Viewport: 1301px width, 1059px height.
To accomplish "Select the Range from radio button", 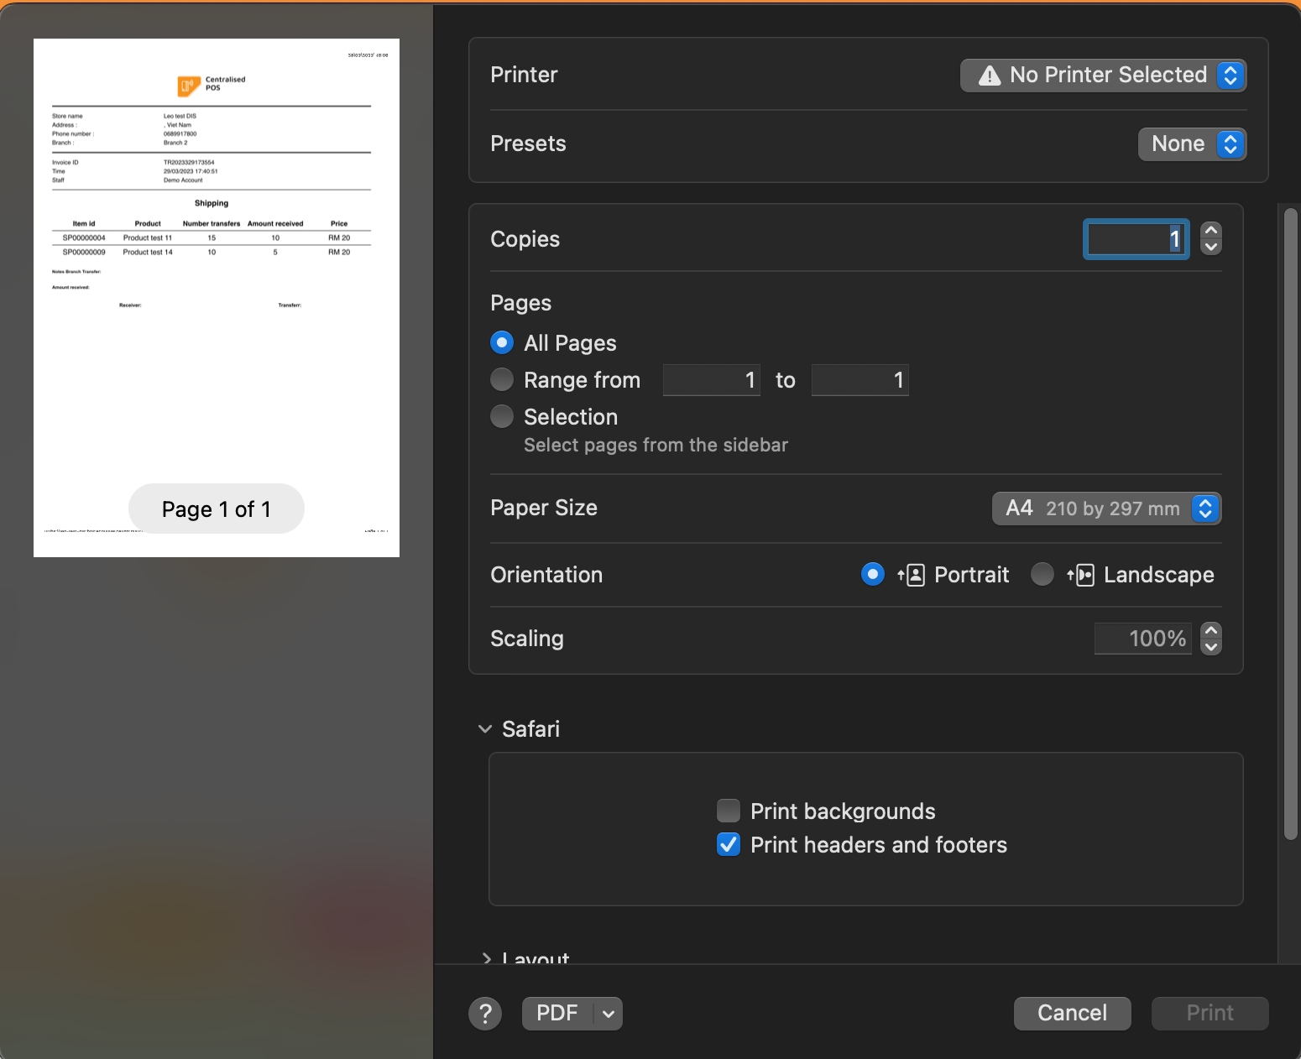I will tap(502, 379).
